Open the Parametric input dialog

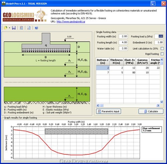point(109,111)
